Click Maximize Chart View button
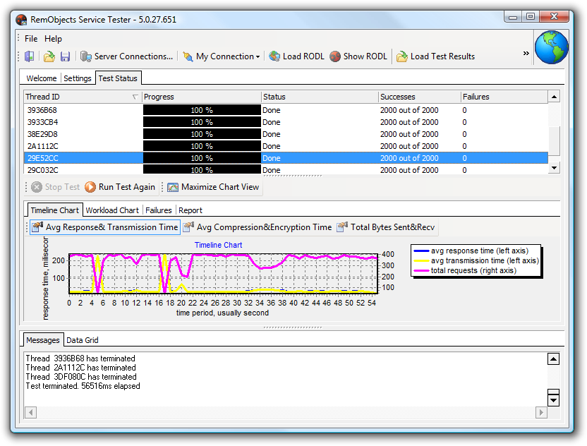This screenshot has width=587, height=446. coord(213,187)
